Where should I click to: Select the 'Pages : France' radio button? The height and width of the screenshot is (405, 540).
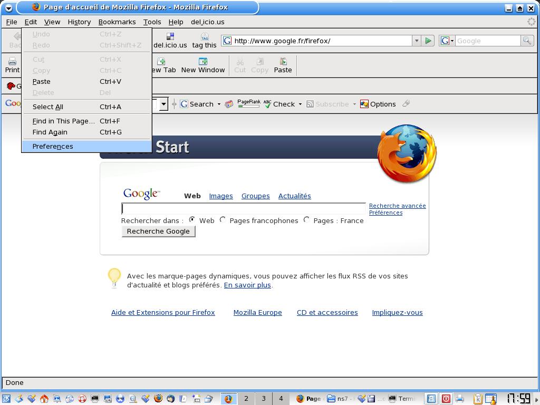[x=306, y=220]
